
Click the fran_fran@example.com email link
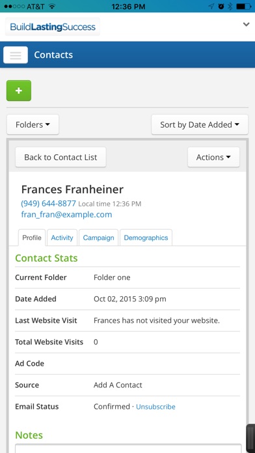[x=66, y=214]
